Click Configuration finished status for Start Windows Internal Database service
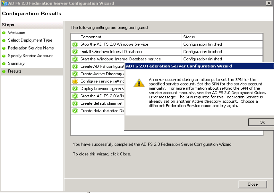 203,59
